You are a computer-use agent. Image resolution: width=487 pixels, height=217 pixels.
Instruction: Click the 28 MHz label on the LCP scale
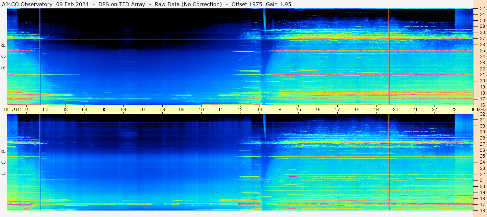pos(482,138)
